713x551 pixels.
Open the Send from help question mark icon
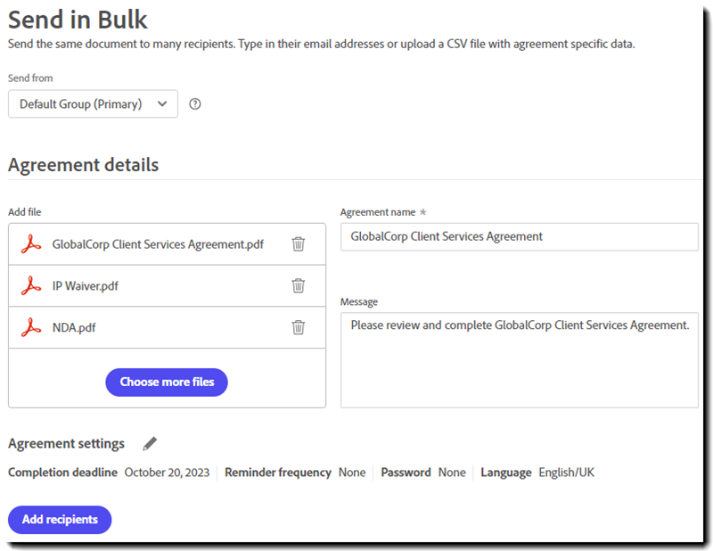pyautogui.click(x=194, y=104)
